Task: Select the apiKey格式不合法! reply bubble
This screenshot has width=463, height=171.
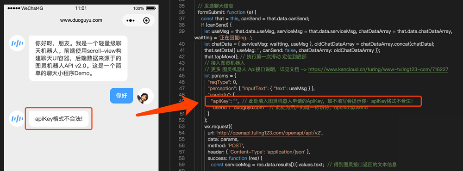Action: [x=59, y=119]
